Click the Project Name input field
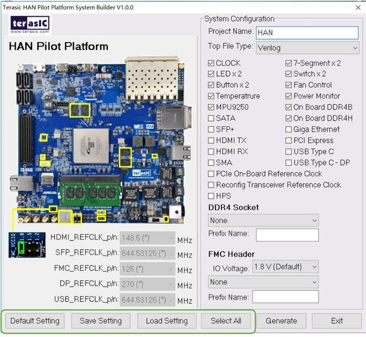The height and width of the screenshot is (337, 366). pos(307,33)
